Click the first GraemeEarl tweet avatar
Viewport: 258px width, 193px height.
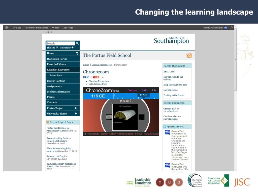(x=167, y=132)
